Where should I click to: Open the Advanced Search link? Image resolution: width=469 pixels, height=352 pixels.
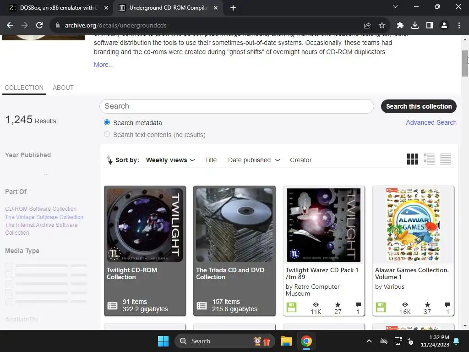(431, 122)
